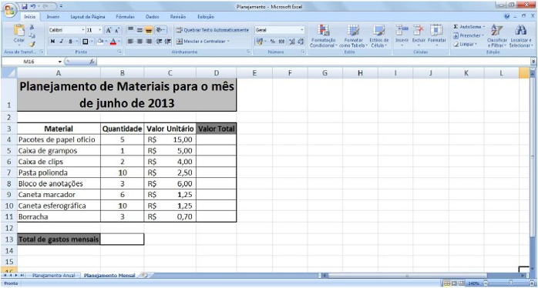Switch to the Layout da Página tab
Viewport: 538px width, 288px height.
[x=88, y=16]
